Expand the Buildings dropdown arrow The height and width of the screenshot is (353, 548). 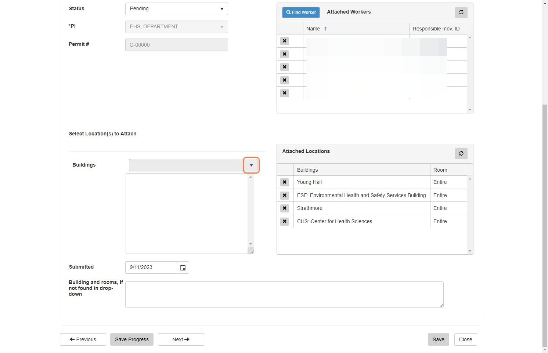[x=251, y=165]
